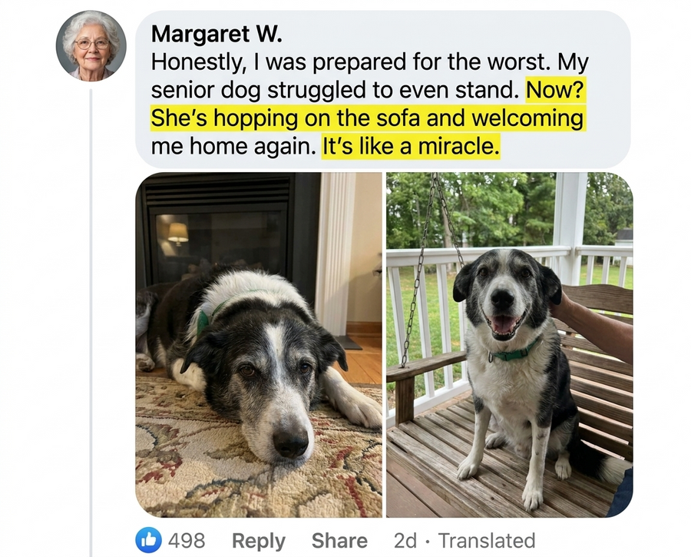The height and width of the screenshot is (557, 691).
Task: Open Margaret W. name link
Action: [217, 34]
